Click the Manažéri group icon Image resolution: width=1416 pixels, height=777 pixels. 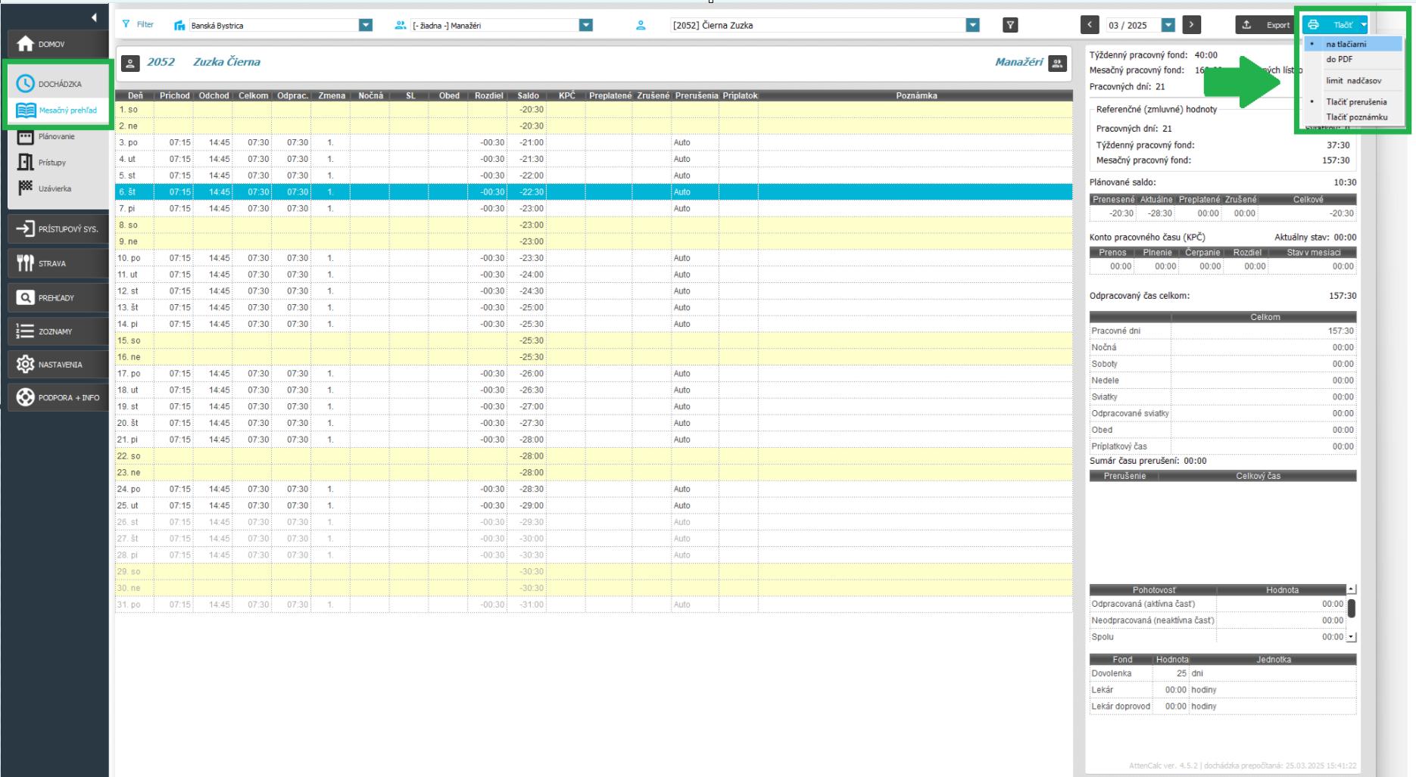tap(1057, 63)
